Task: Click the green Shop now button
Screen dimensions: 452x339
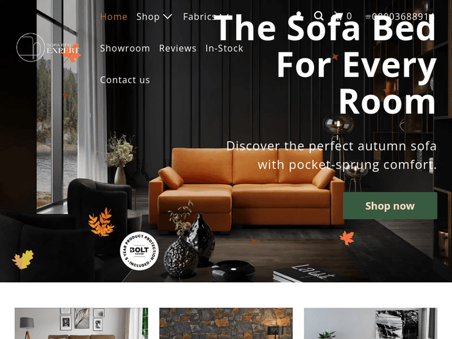Action: pyautogui.click(x=390, y=206)
